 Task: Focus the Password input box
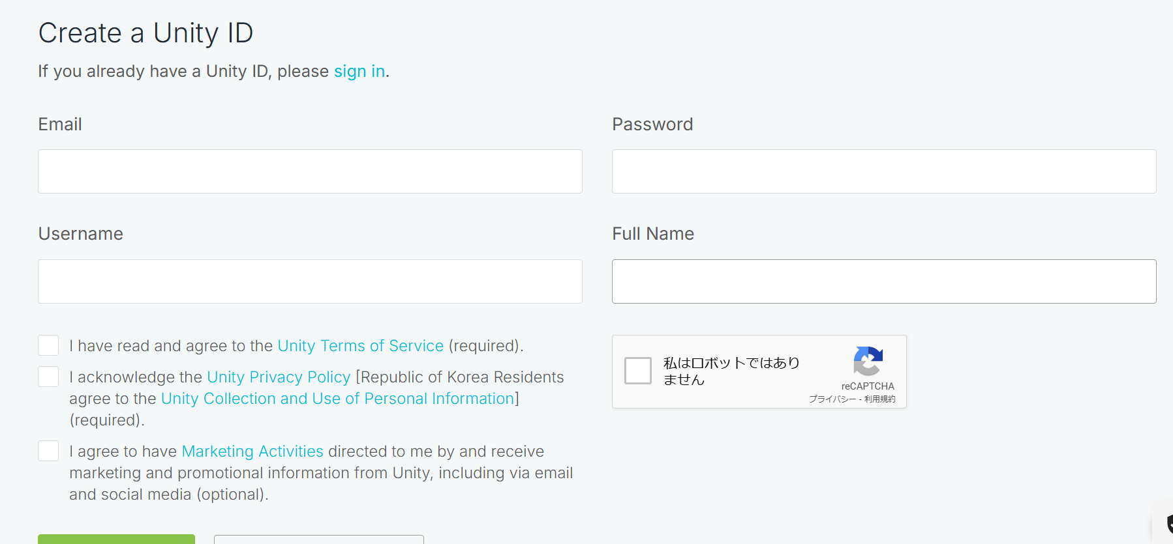pyautogui.click(x=883, y=171)
